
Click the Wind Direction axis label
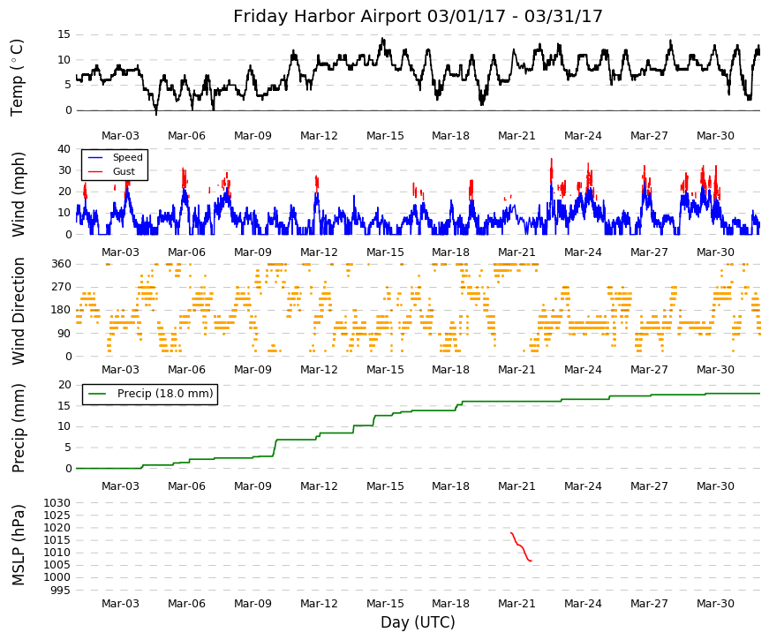click(x=19, y=312)
